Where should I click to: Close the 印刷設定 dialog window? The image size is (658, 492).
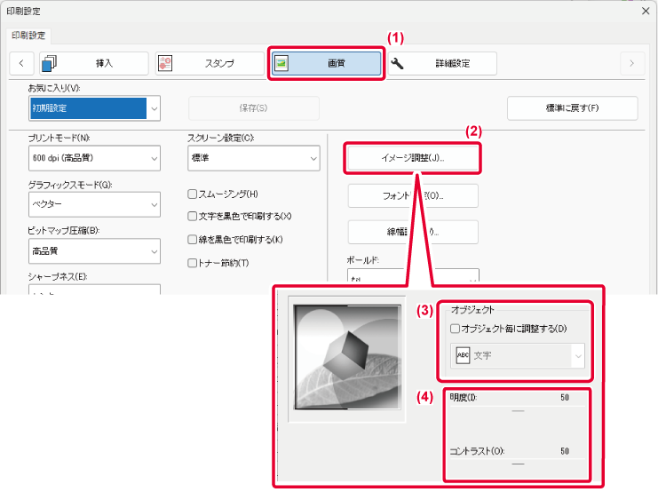click(645, 11)
